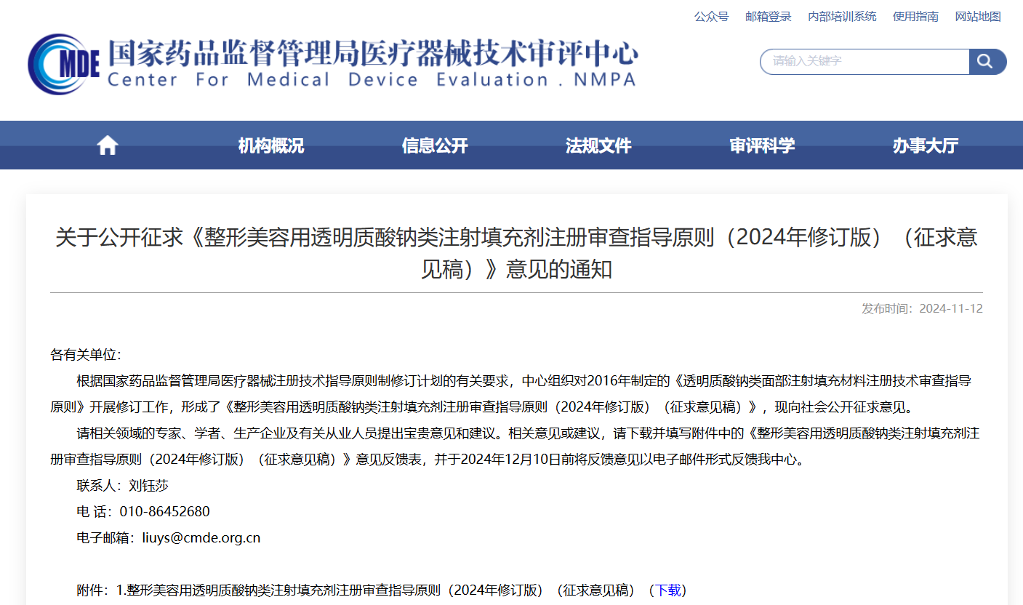Click the magnifier search button

tap(987, 62)
